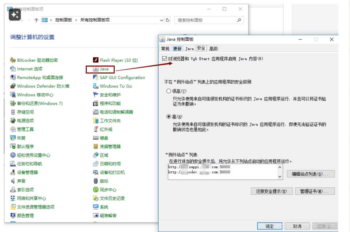This screenshot has height=232, width=350.
Task: Open 轻松使用设置中心 icon
Action: [13, 155]
